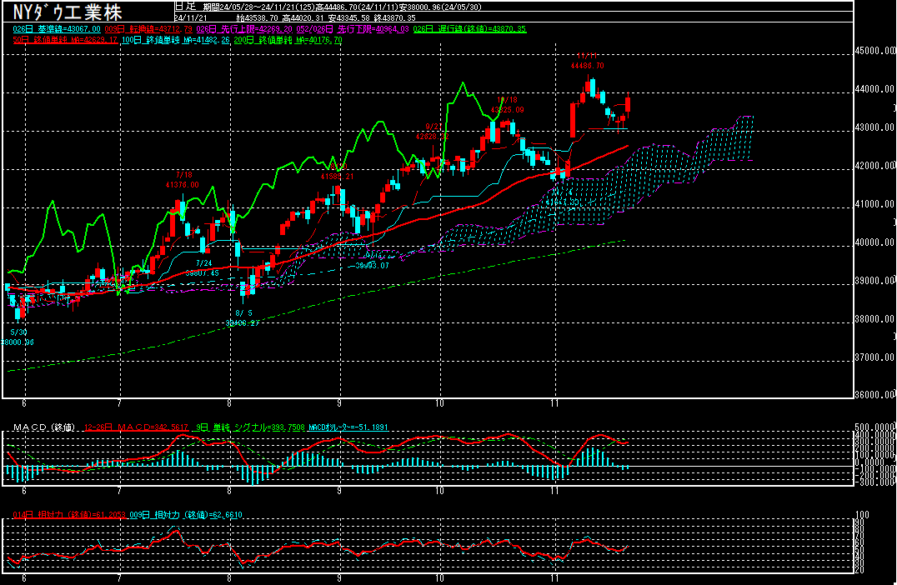897x585 pixels.
Task: Select the 10/18 high annotation on the chart
Action: (x=508, y=105)
